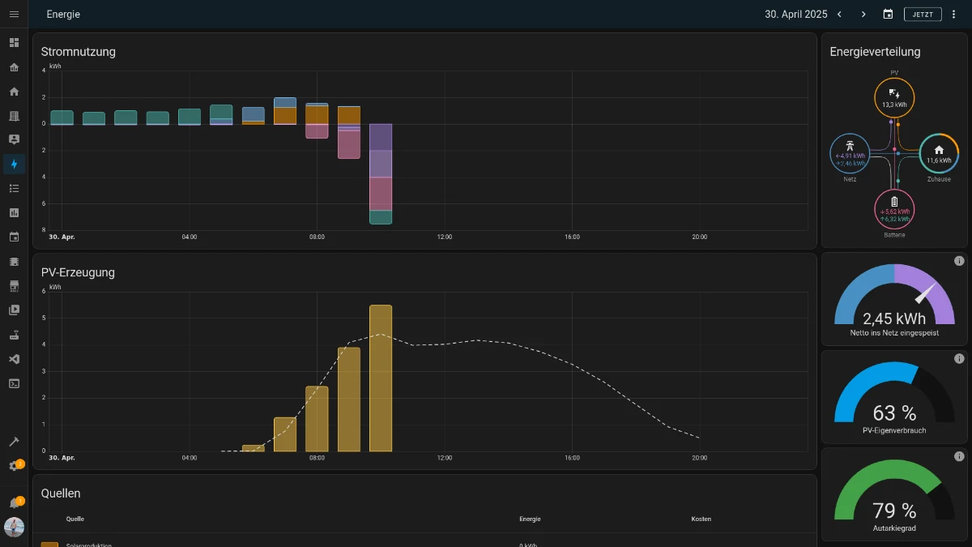Open the date picker calendar icon
This screenshot has height=547, width=972.
(x=888, y=15)
